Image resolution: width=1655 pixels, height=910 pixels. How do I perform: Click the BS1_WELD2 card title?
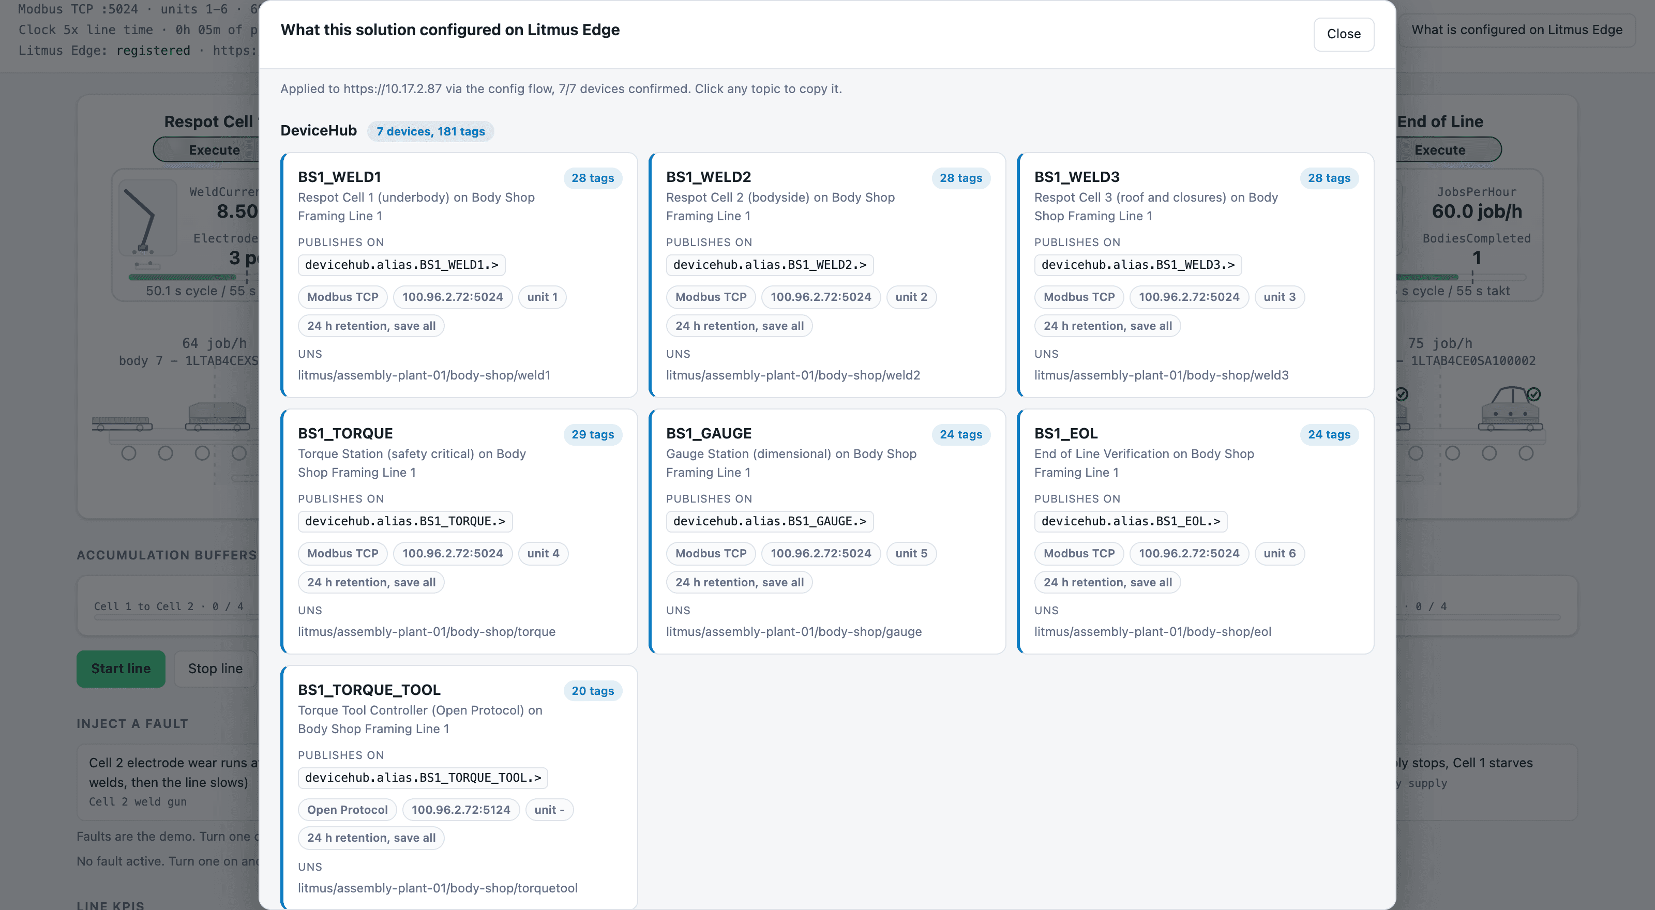708,177
